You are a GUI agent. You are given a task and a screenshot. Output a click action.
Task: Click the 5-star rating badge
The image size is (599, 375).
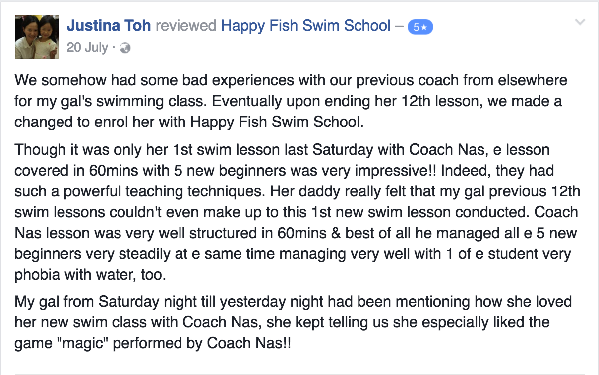pos(420,27)
